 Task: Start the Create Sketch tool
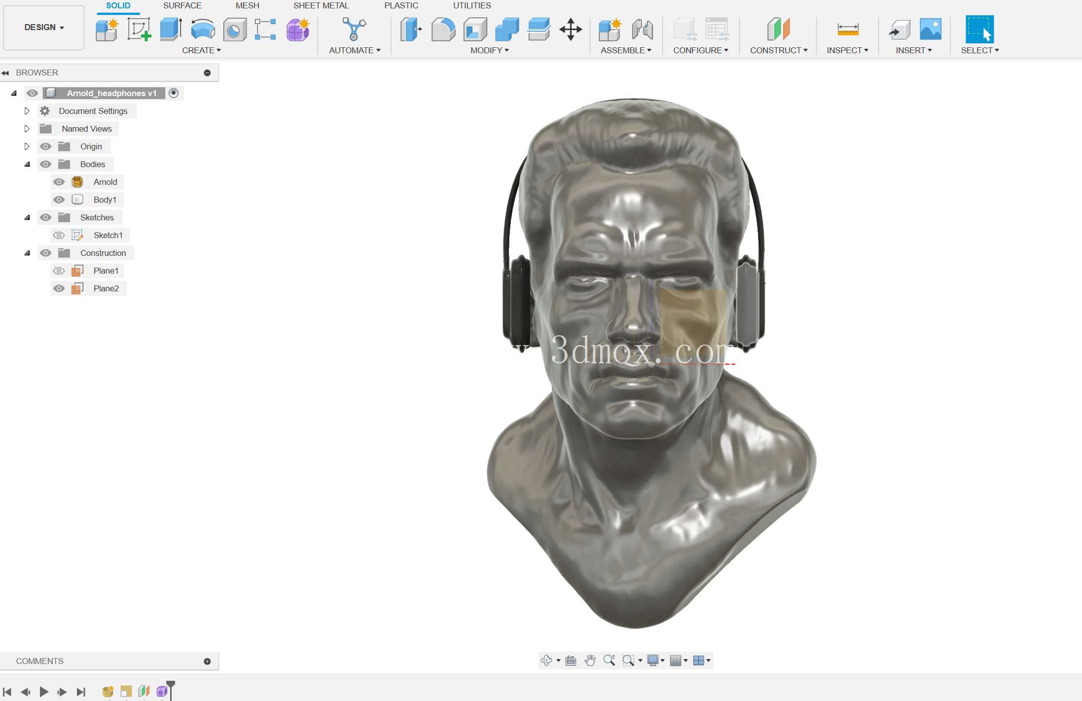click(x=139, y=30)
